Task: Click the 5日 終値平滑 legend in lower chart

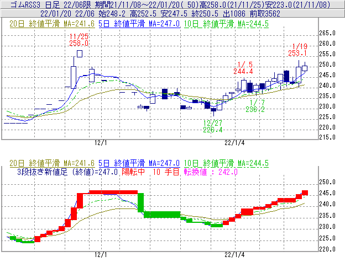Action: tap(139, 163)
